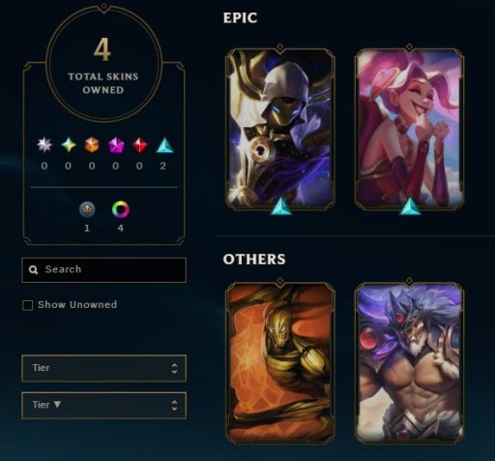
Task: Click the blue legacy crest icon
Action: tap(87, 209)
